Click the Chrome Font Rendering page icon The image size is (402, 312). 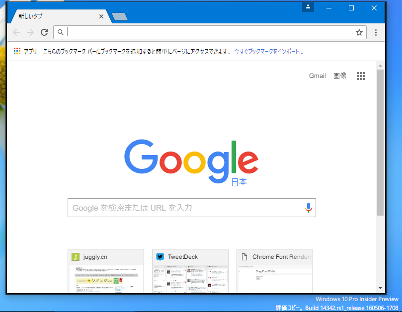pos(244,257)
